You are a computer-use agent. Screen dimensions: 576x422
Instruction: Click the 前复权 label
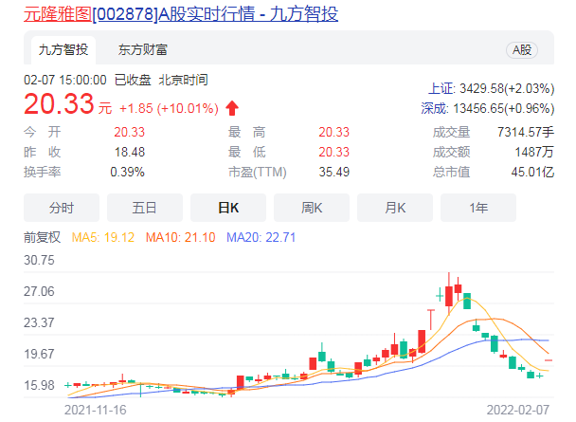tap(42, 237)
